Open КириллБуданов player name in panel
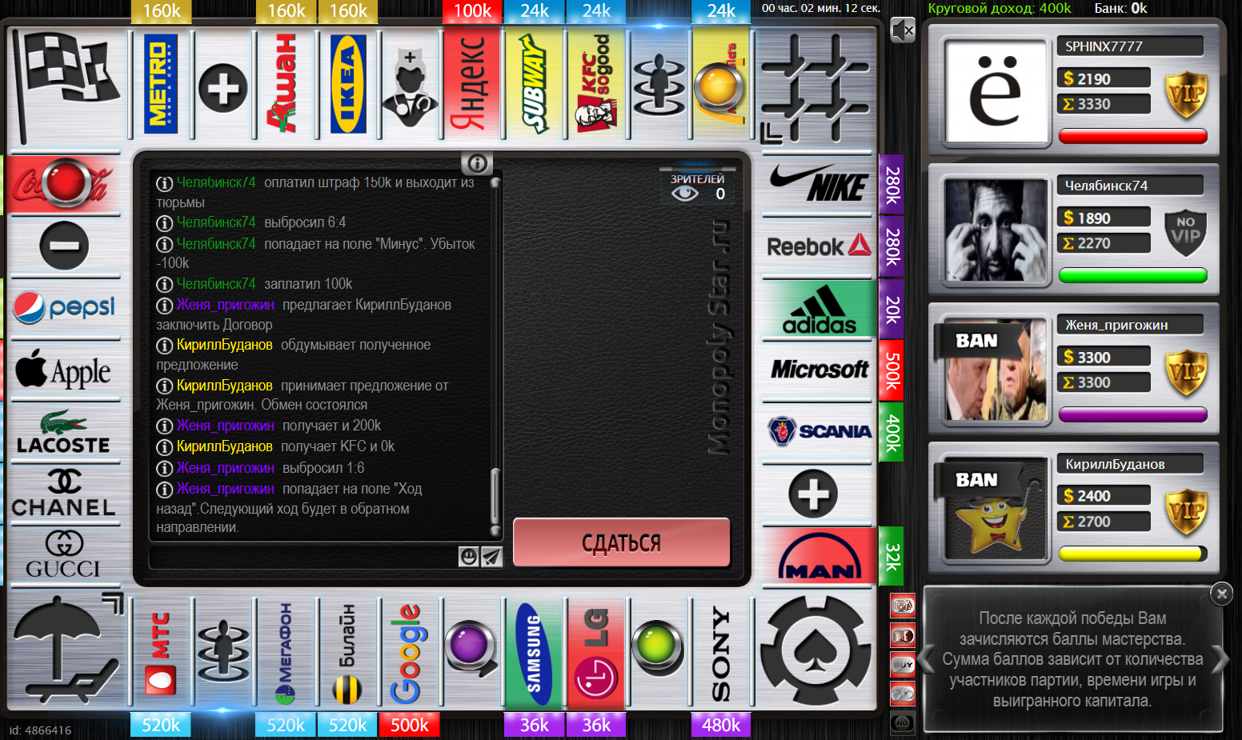1242x740 pixels. [1129, 464]
